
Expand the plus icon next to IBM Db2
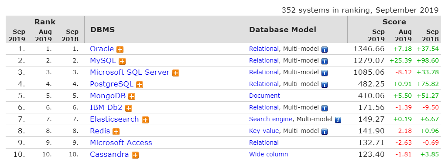[129, 108]
